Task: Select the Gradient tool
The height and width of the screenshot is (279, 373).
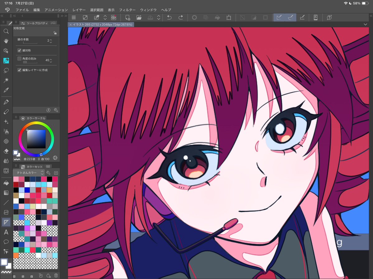Action: (x=6, y=193)
